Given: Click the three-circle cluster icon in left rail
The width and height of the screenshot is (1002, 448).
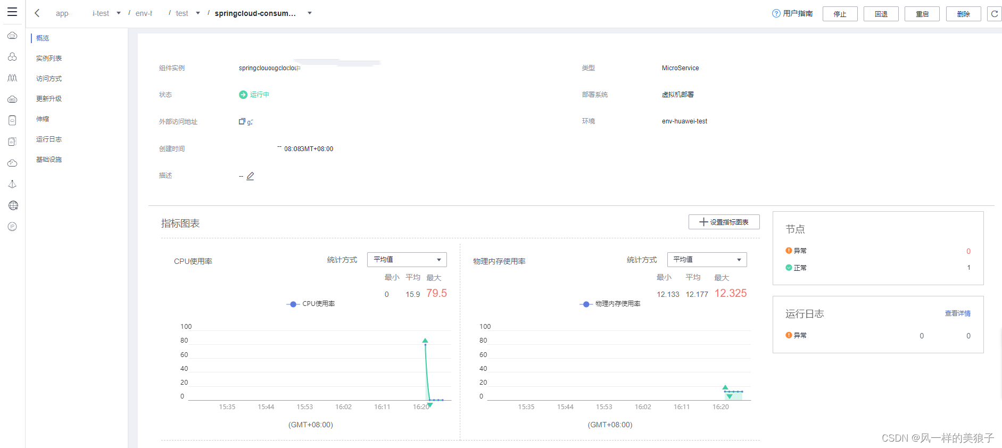Looking at the screenshot, I should pos(12,56).
